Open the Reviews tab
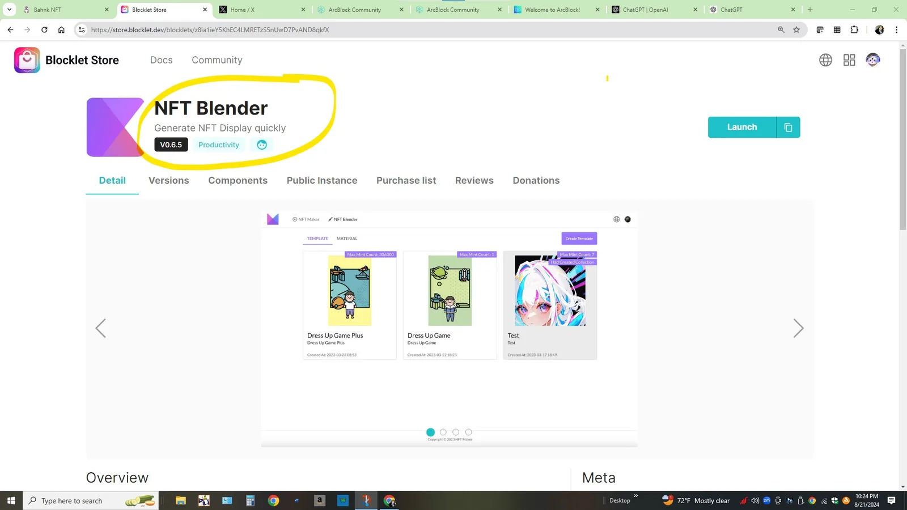Screen dimensions: 907x510 pyautogui.click(x=474, y=180)
